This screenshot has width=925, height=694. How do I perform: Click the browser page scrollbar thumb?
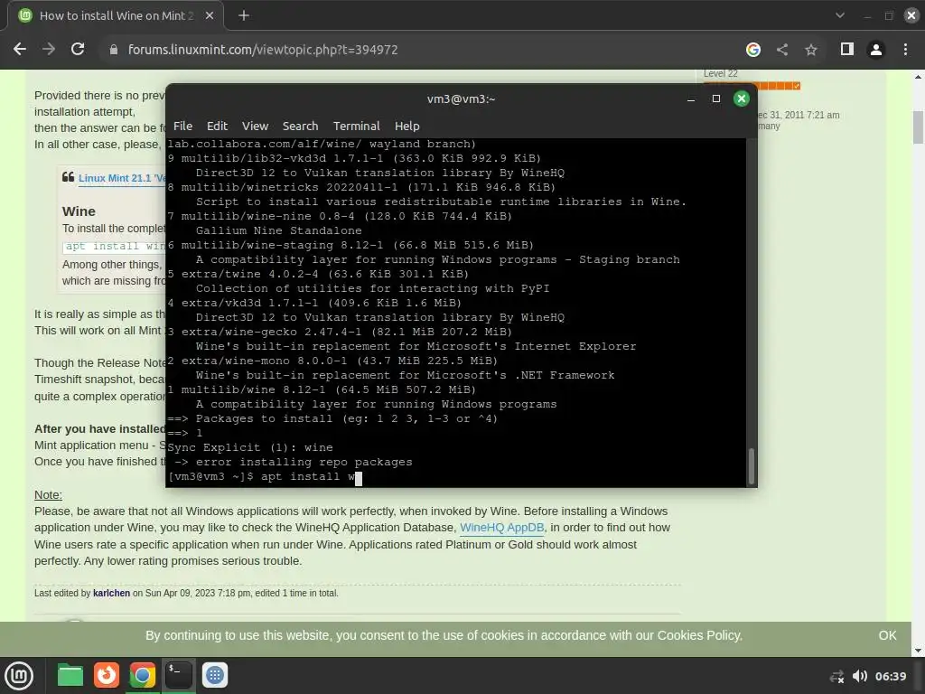click(x=918, y=127)
